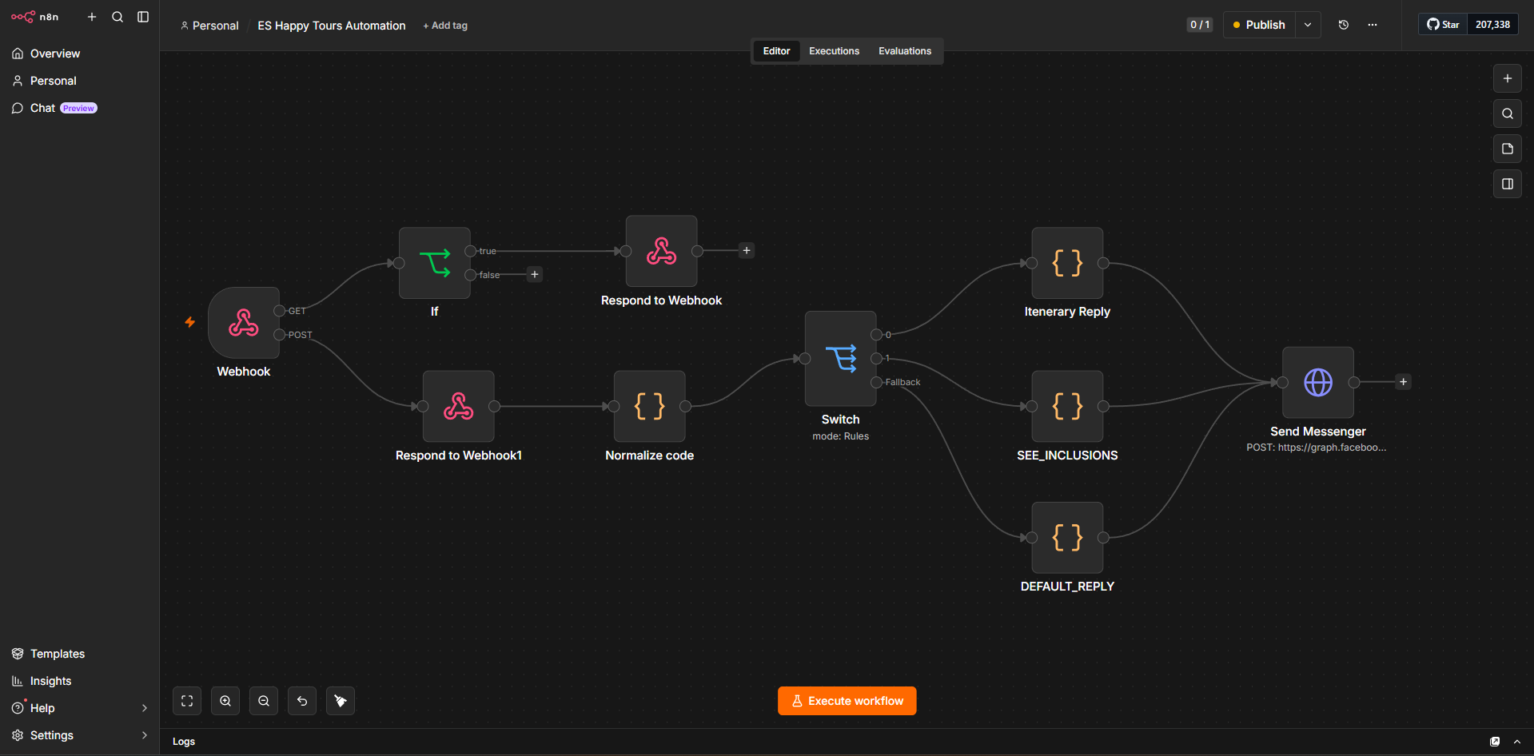Add a node to If false branch
1534x756 pixels.
click(535, 275)
